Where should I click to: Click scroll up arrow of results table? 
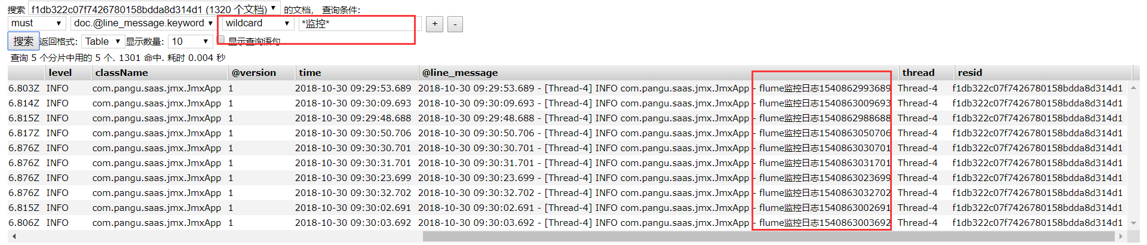(x=1133, y=88)
